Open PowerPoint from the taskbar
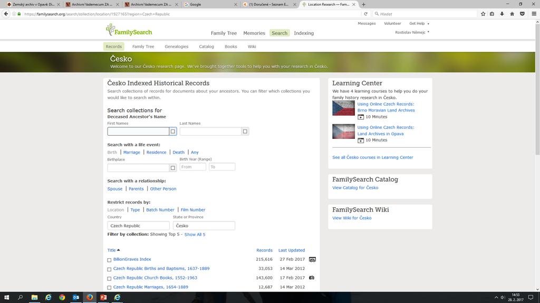Viewport: 540px width, 303px height. [103, 297]
